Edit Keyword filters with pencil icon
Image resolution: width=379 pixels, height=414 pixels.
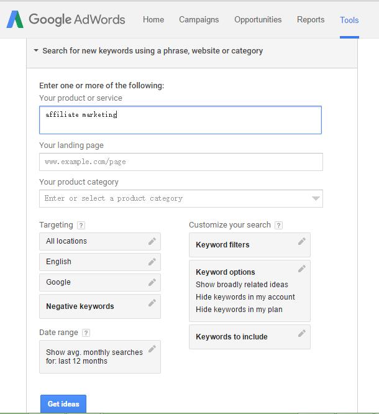click(302, 241)
